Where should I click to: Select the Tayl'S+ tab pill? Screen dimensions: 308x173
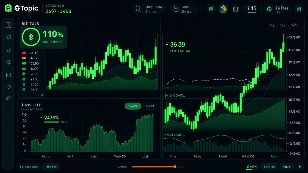133,106
